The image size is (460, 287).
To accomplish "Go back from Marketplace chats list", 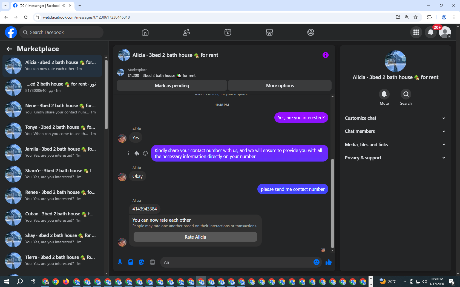I will click(9, 49).
